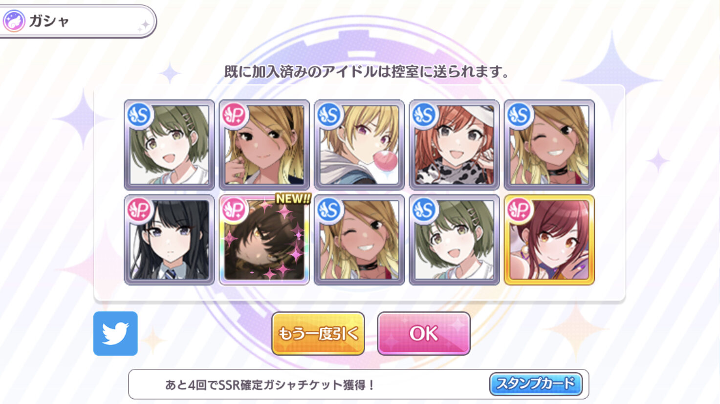
Task: Select the NEW!! sparkling card thumbnail
Action: pos(264,240)
